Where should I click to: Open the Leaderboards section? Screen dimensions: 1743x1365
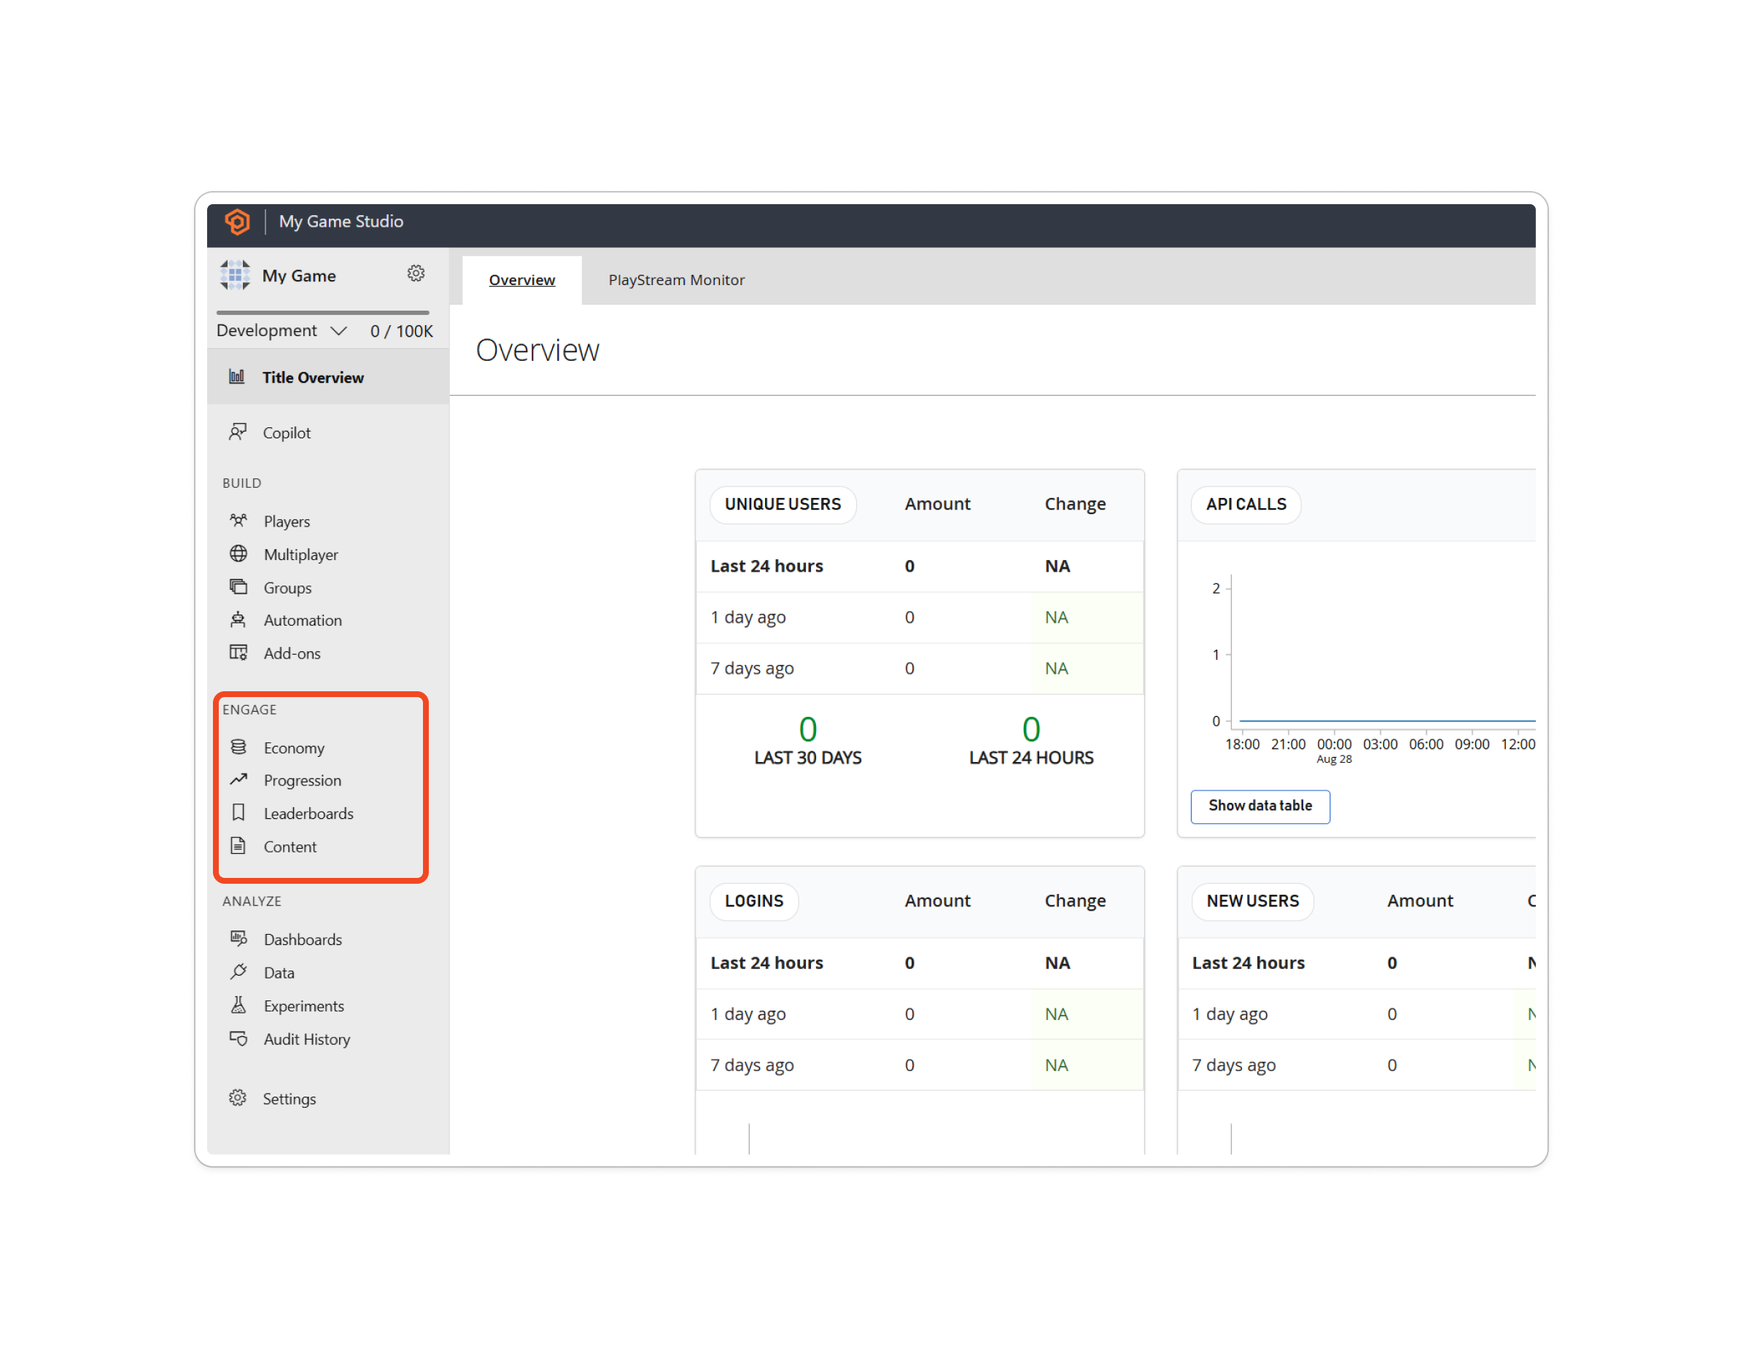[308, 813]
